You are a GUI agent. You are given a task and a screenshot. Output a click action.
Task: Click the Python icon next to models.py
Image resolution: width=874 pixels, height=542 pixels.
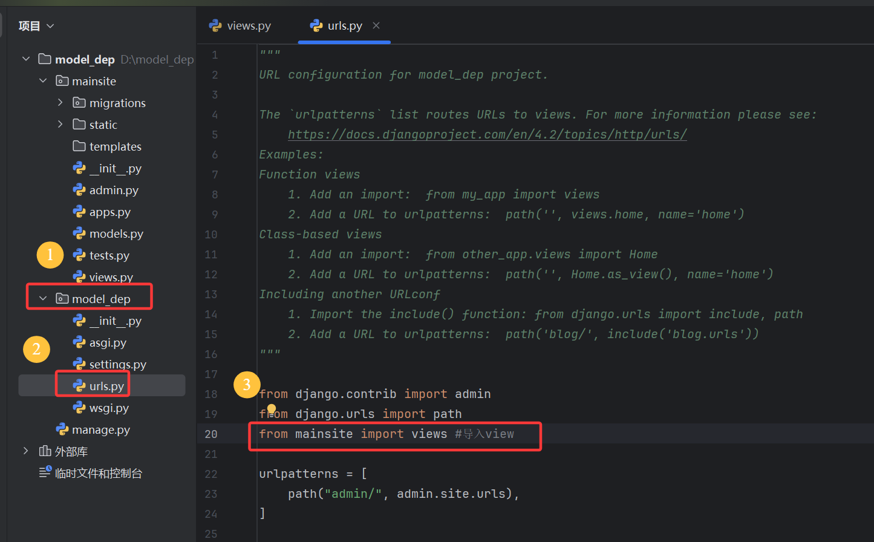79,233
